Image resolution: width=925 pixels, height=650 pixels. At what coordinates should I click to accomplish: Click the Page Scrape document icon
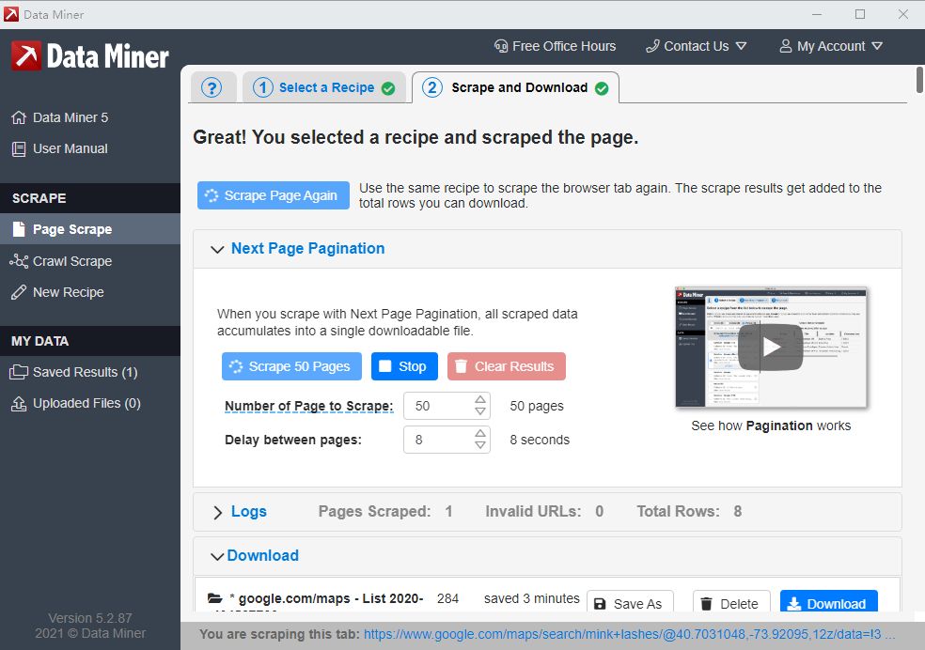(19, 229)
